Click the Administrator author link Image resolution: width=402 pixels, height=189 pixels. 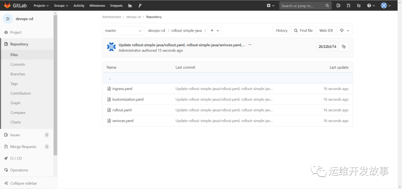[x=130, y=51]
